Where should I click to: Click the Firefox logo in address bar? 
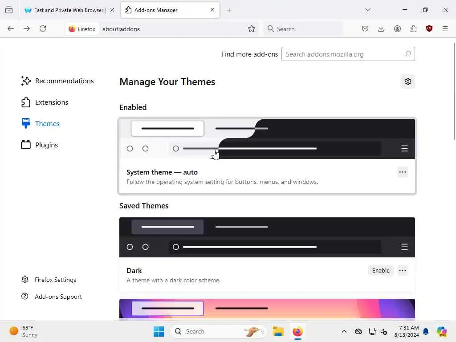[x=72, y=29]
